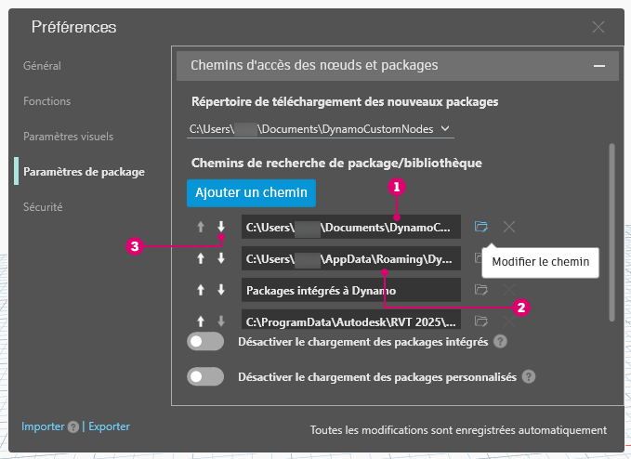The height and width of the screenshot is (459, 631).
Task: Click the folder icon for Documents\DynamoC path
Action: coord(480,227)
